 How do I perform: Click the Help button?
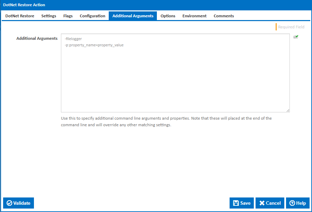(297, 203)
